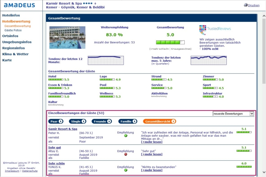Click the vertical scrollbar thumb

click(x=264, y=51)
